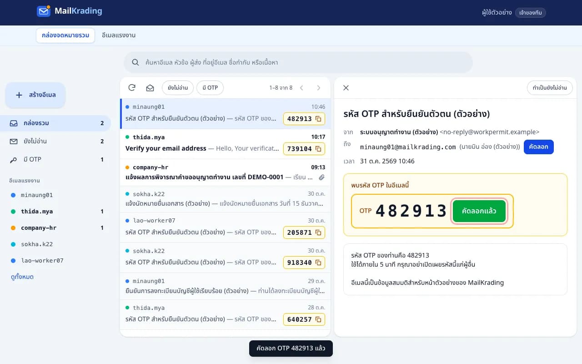Viewport: 582px width, 364px height.
Task: Toggle the มี OTP filter chip
Action: (210, 88)
